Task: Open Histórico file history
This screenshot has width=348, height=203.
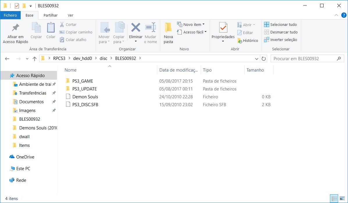Action: point(247,40)
